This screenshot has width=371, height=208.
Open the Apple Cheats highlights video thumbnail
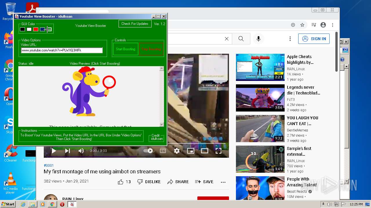[x=260, y=67]
